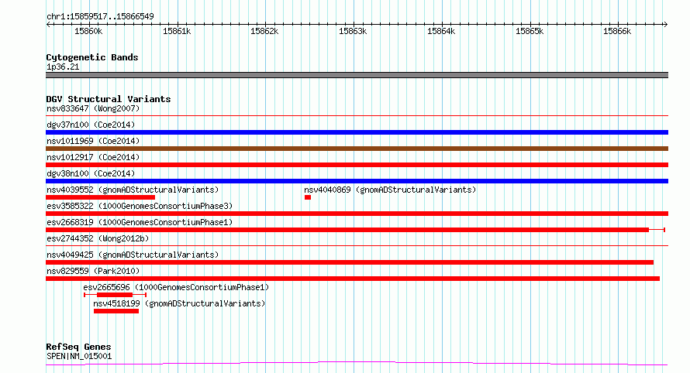Select the esv2668319 red variant bar
690x373 pixels.
click(355, 230)
